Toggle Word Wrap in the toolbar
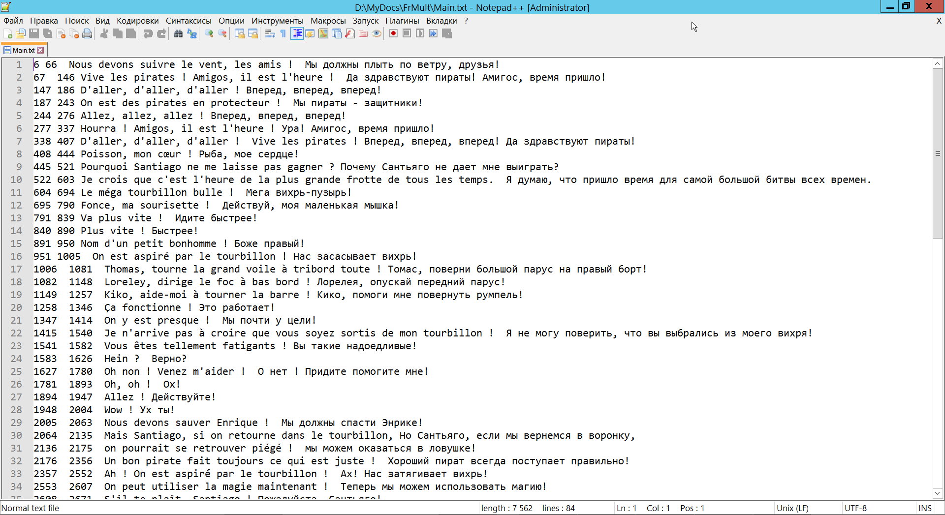945x515 pixels. pos(270,33)
